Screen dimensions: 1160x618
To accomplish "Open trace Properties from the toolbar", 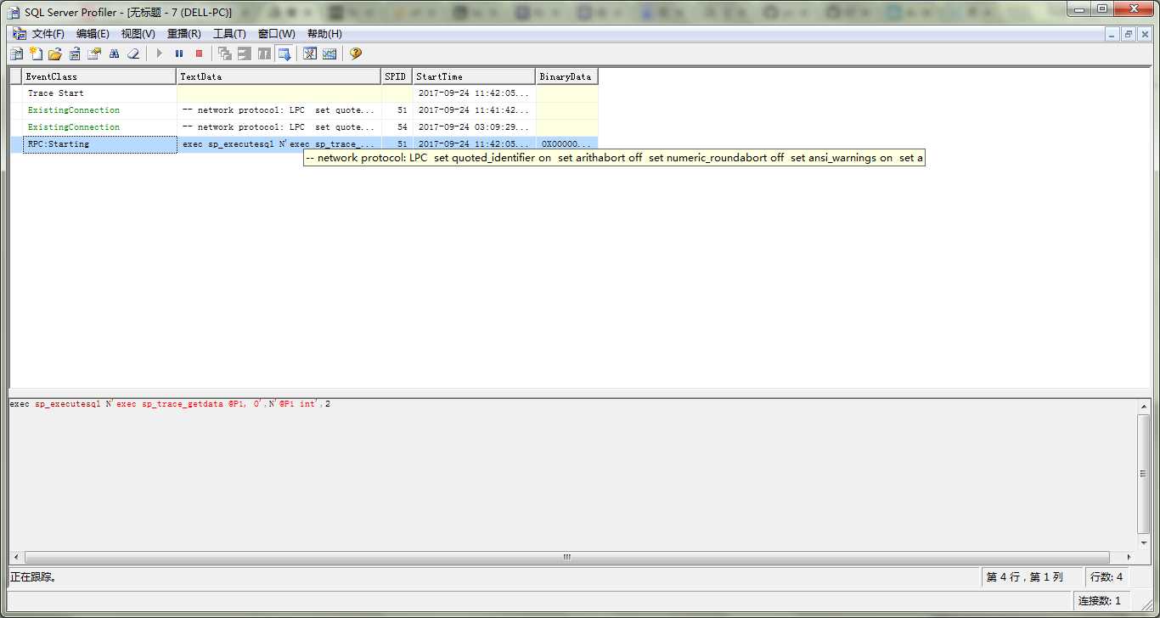I will coord(94,53).
